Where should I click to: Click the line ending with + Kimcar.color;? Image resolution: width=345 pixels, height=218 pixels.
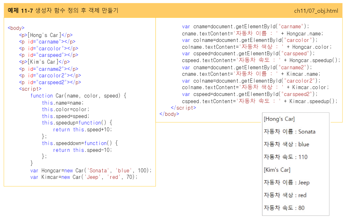tap(256, 87)
